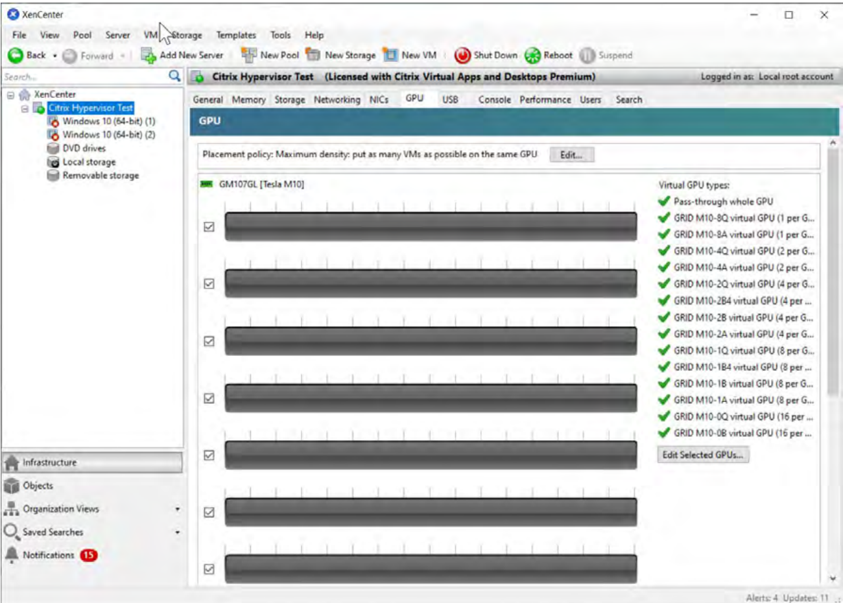843x603 pixels.
Task: Switch to the Networking tab
Action: coord(337,100)
